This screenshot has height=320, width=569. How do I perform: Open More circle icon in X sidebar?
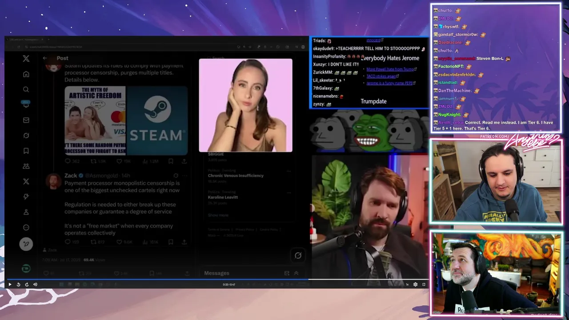[26, 228]
